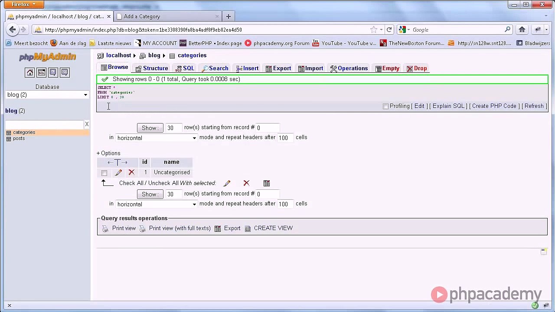The height and width of the screenshot is (312, 555).
Task: Open the Search tab
Action: click(x=215, y=68)
